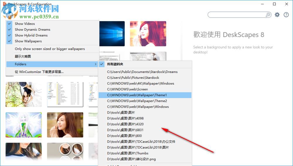This screenshot has height=166, width=293.
Task: Select C:\Users\Public\Documents\Stardock\Dreams folder
Action: click(x=145, y=72)
